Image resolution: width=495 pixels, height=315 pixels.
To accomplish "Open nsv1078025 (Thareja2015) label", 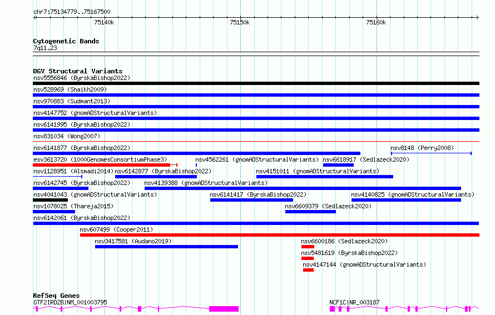I will pos(73,206).
